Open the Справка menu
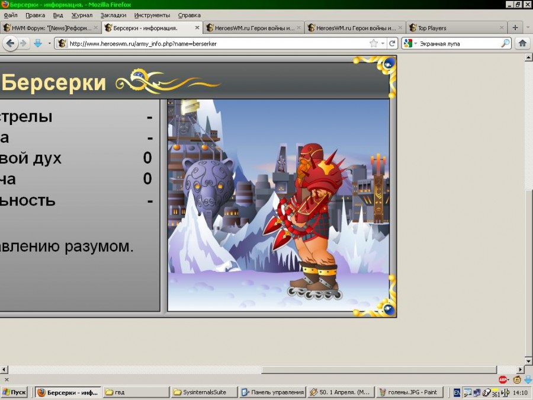 tap(189, 15)
